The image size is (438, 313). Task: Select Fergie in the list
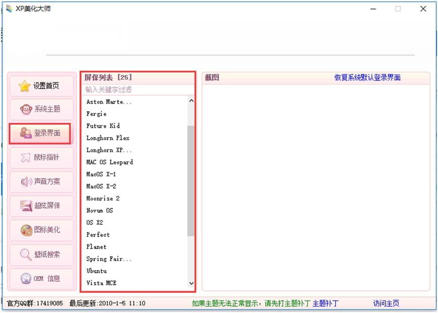point(96,114)
